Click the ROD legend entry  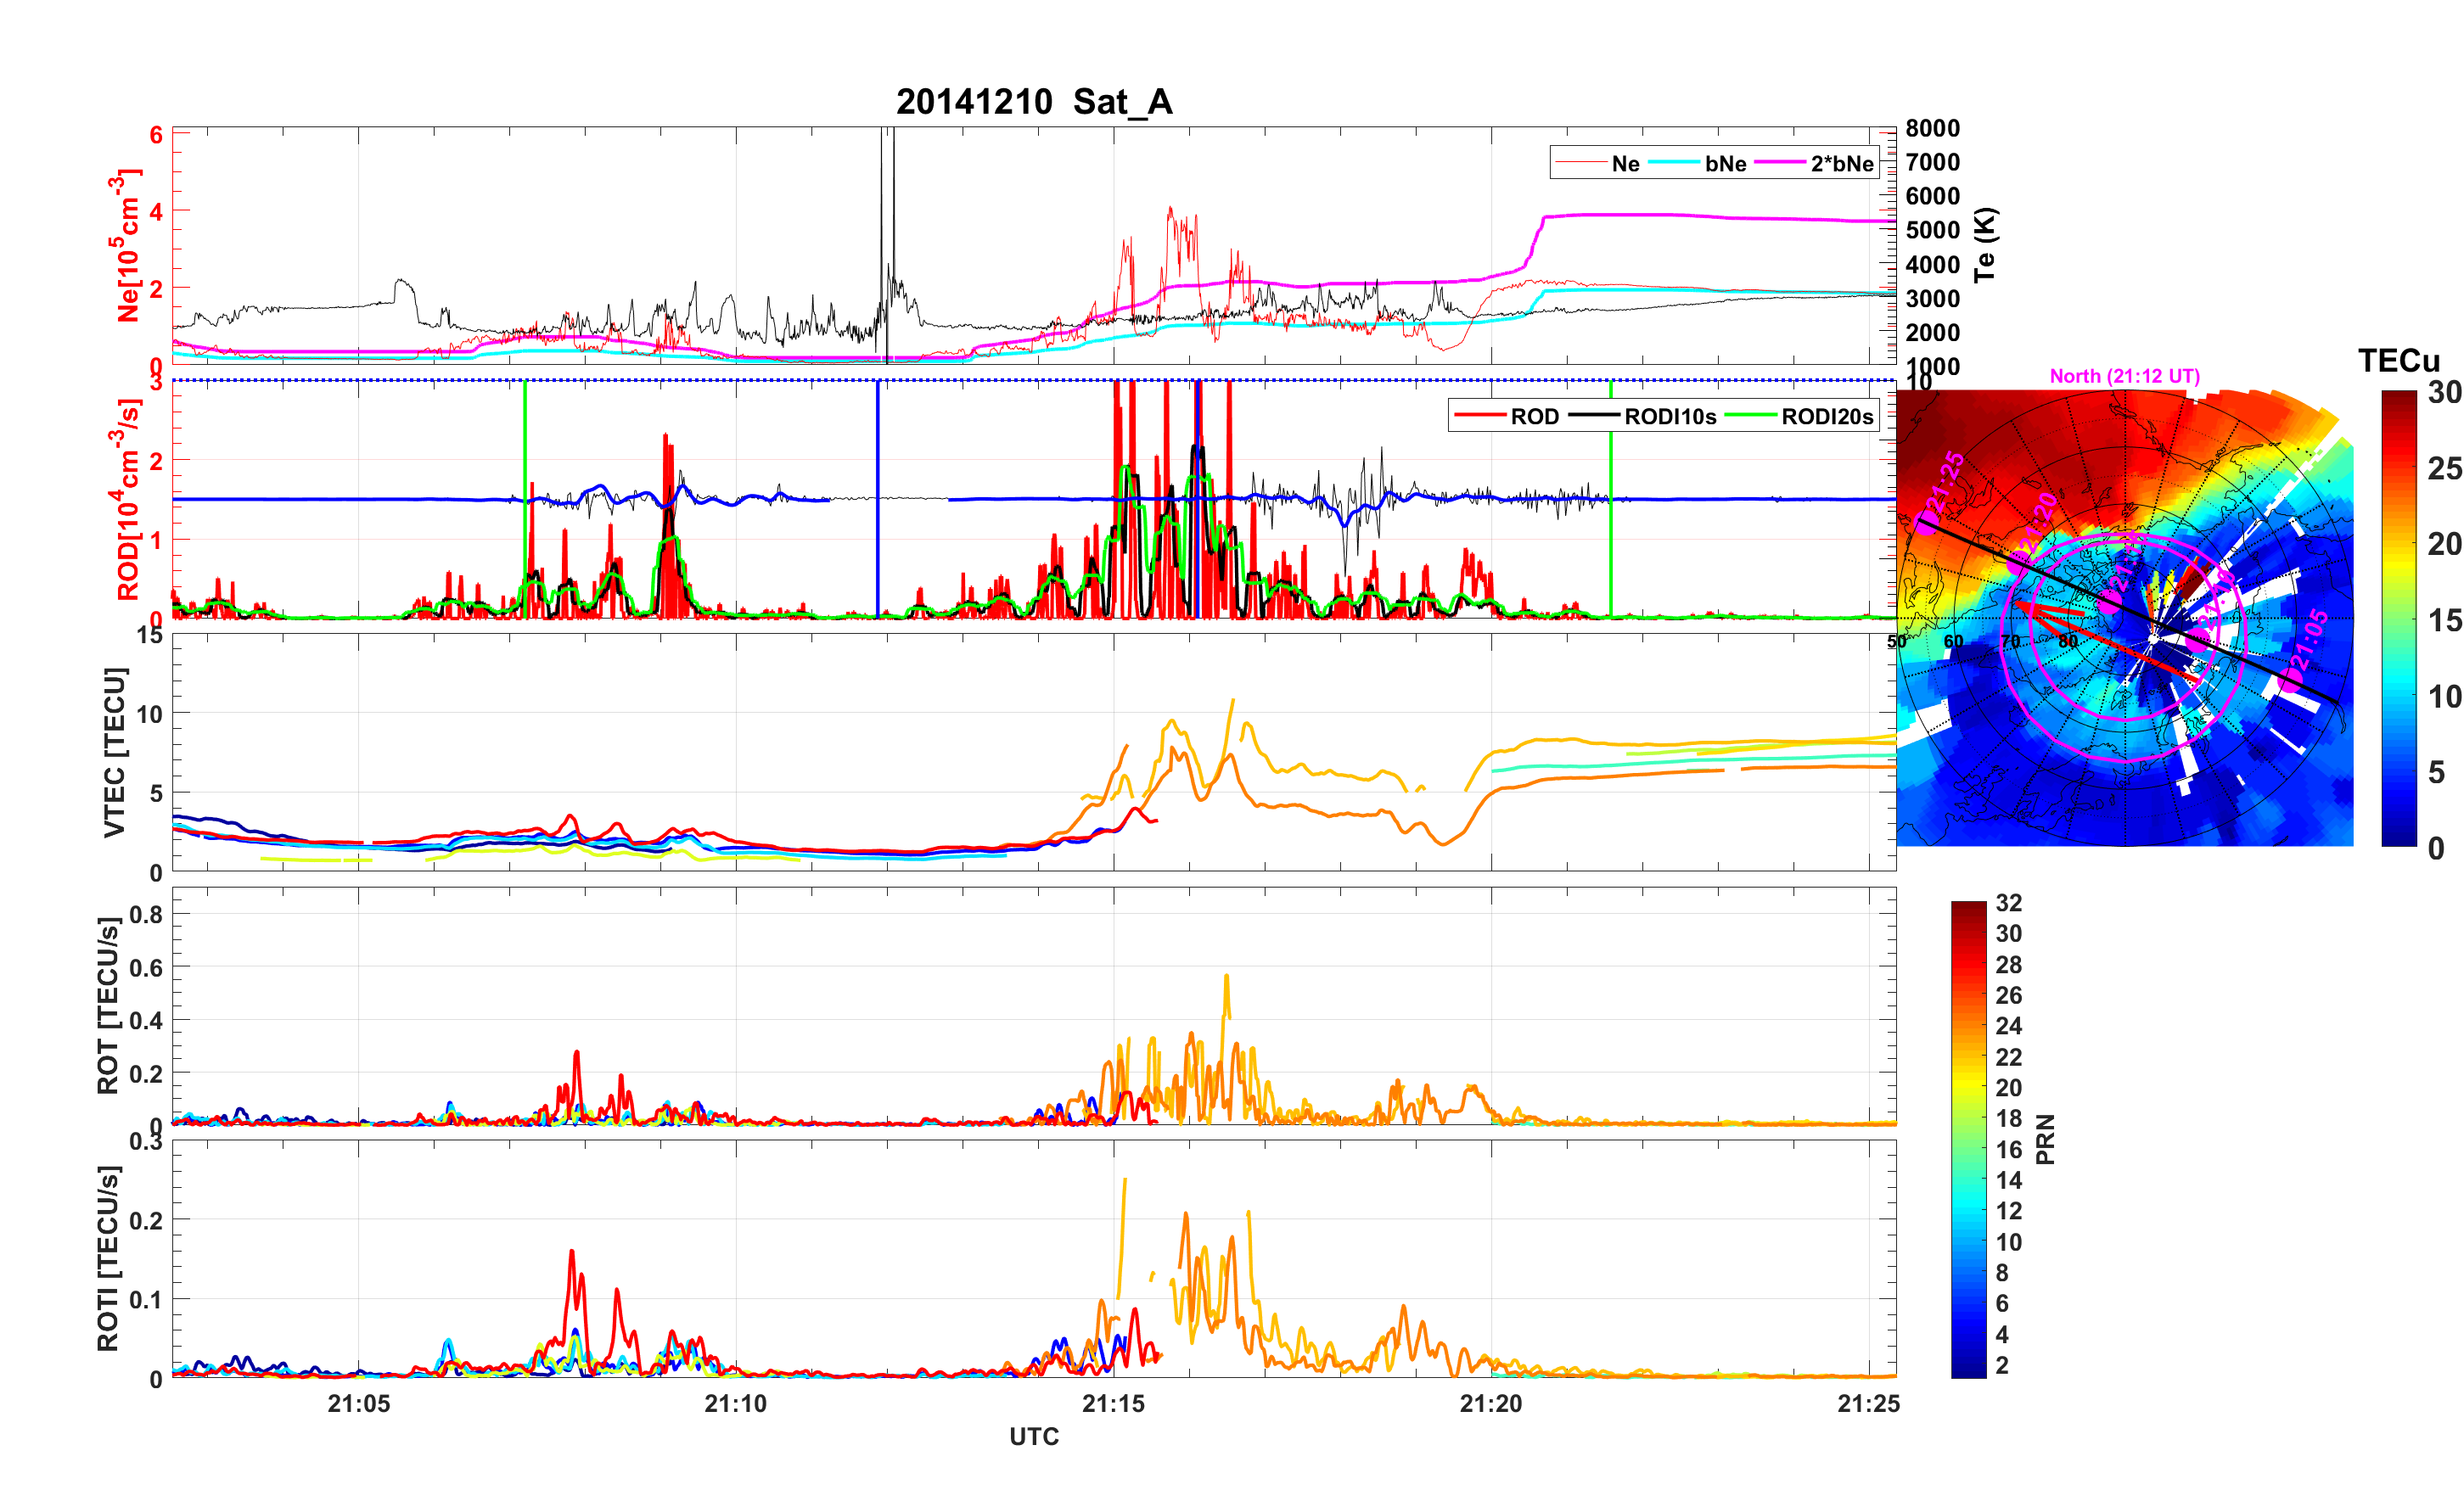[1534, 417]
